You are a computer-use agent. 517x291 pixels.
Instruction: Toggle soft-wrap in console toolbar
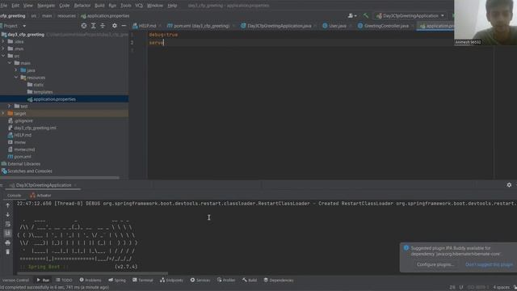pyautogui.click(x=7, y=224)
